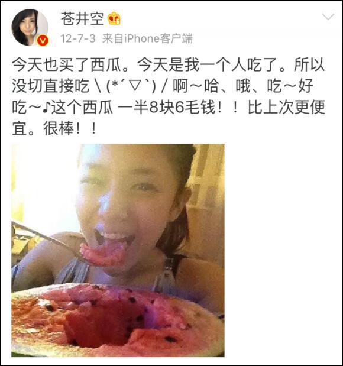The image size is (343, 366).
Task: Click the price text 一半8块6毛钱
Action: pos(166,108)
